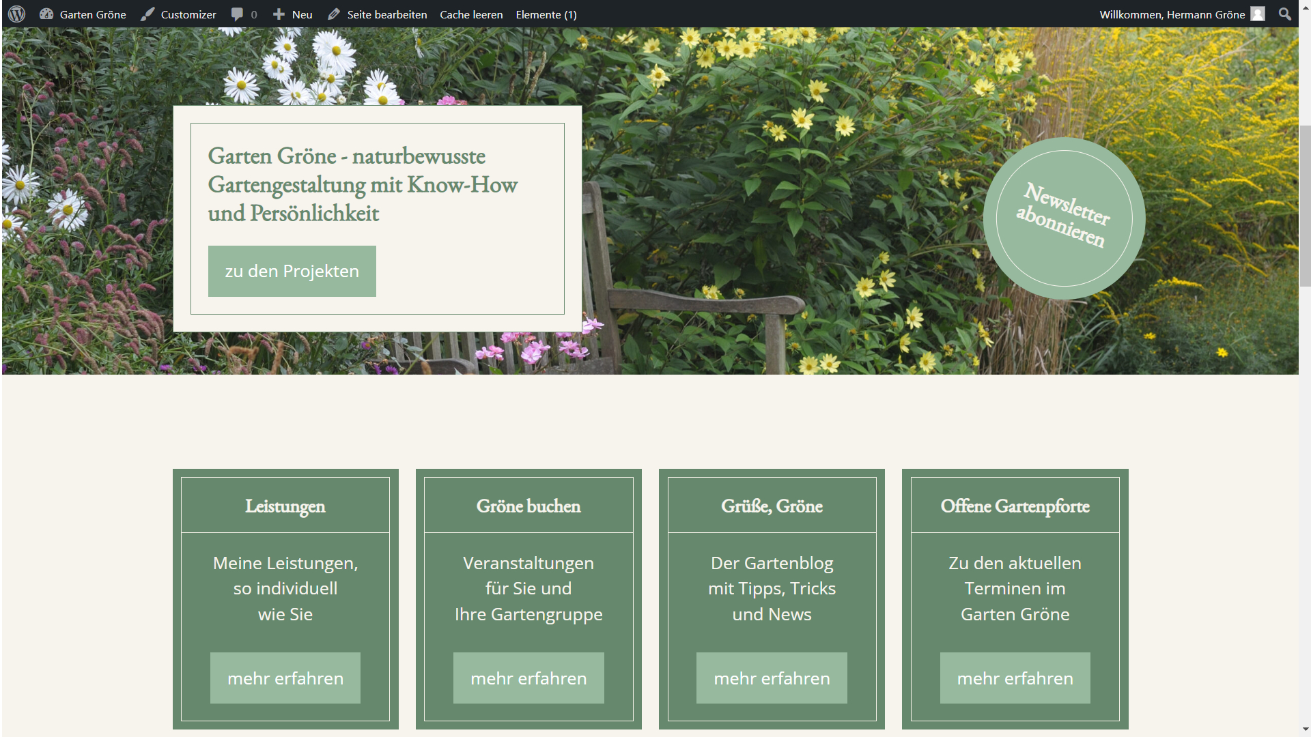
Task: Click the comments bubble icon
Action: coord(237,14)
